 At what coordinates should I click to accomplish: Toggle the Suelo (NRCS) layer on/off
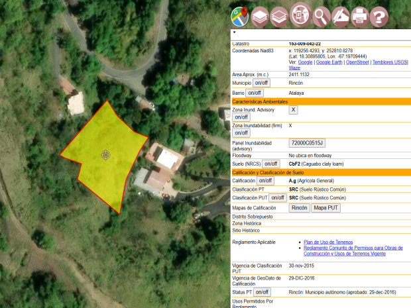click(x=271, y=164)
